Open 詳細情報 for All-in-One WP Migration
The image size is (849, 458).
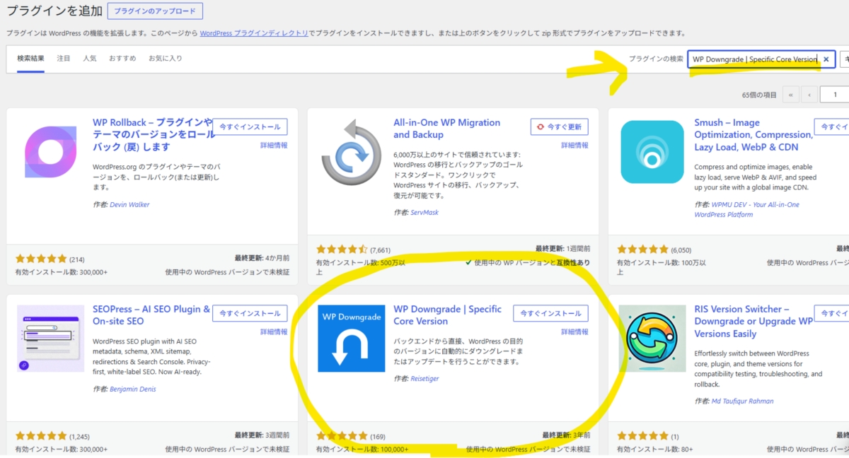pyautogui.click(x=574, y=145)
